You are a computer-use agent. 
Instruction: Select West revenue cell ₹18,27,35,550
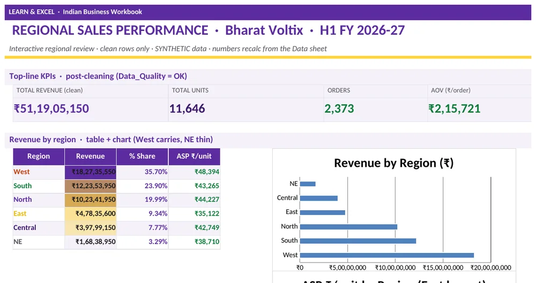[x=91, y=172]
